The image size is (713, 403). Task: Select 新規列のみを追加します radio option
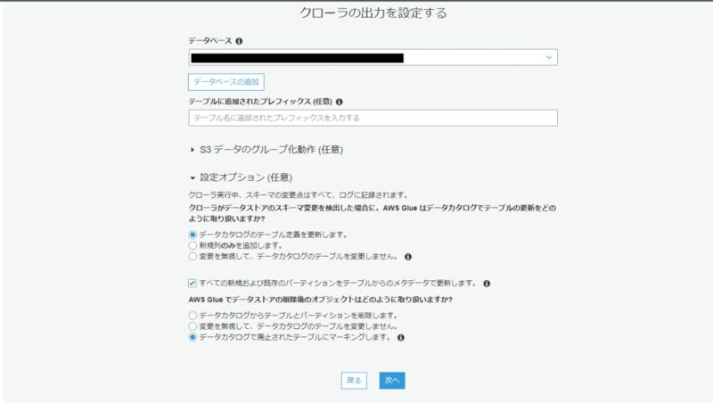tap(193, 245)
